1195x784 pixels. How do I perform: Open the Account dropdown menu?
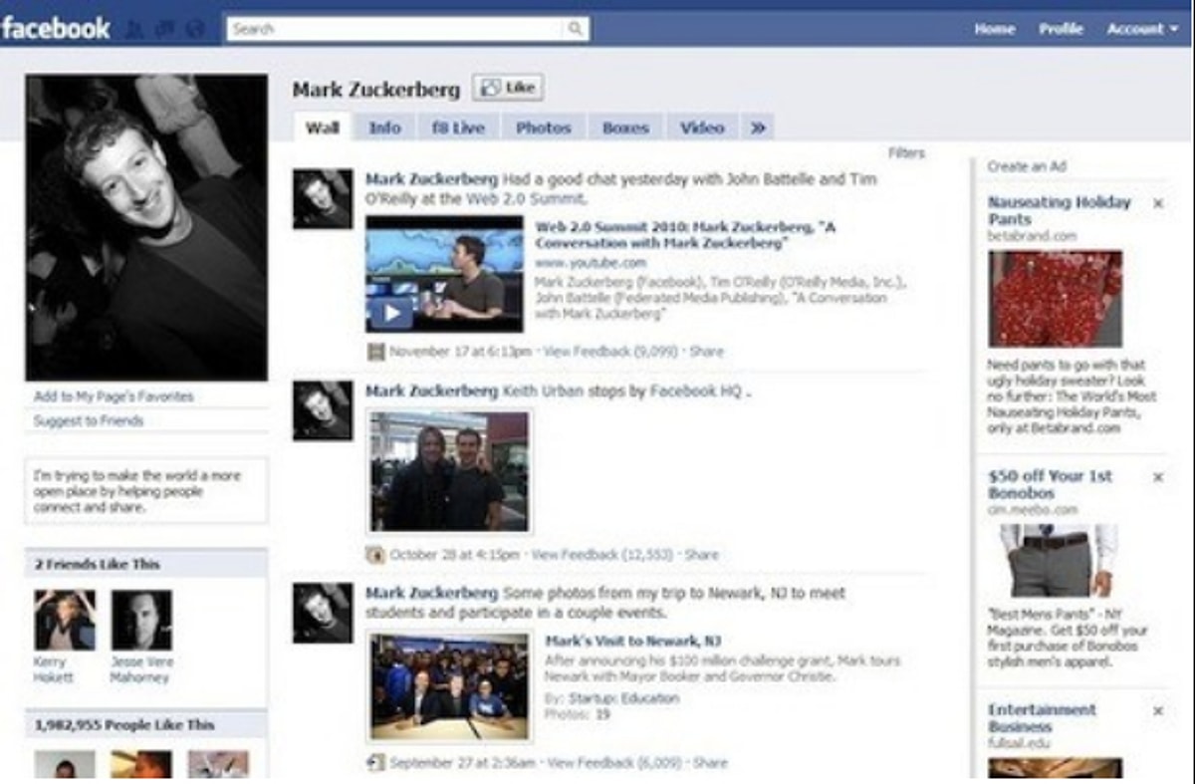click(x=1135, y=29)
